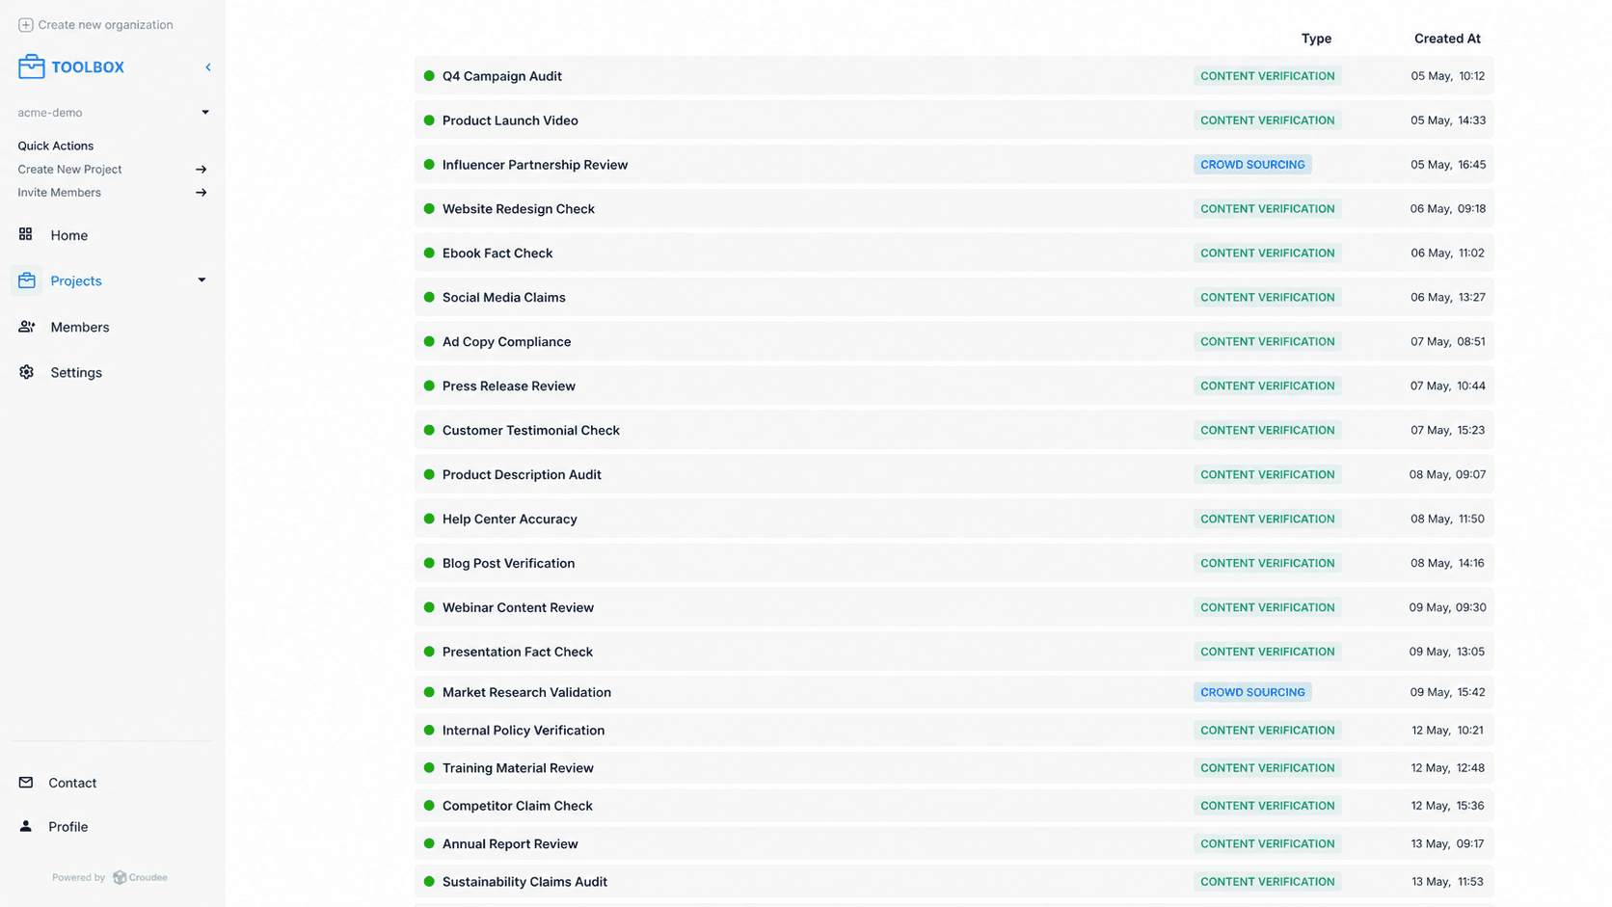
Task: Click the TOOLBOX brand title
Action: tap(88, 67)
